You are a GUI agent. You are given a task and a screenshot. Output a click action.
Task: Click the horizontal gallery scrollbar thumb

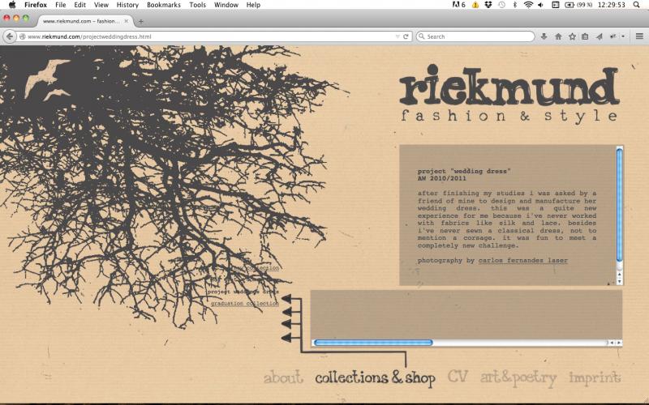coord(372,343)
